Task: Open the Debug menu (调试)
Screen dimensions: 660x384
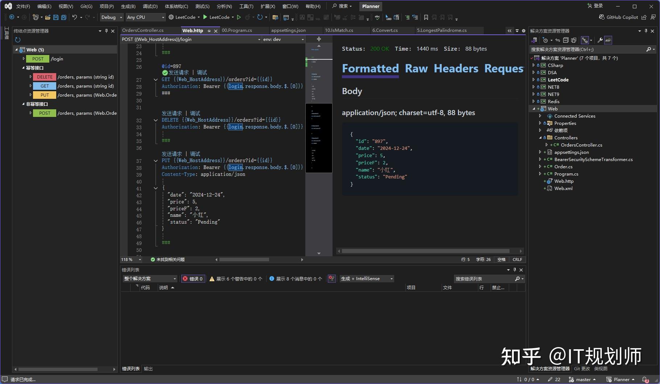Action: click(x=150, y=6)
